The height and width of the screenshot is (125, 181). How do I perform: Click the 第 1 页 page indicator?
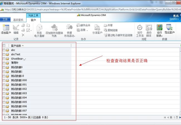coord(174,117)
